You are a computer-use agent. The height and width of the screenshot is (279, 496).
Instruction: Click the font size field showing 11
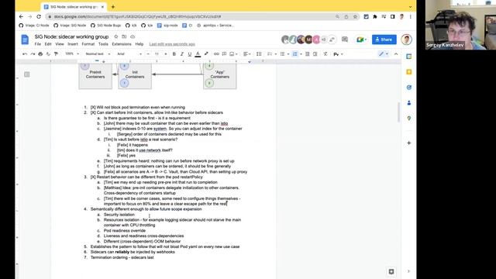pos(157,54)
